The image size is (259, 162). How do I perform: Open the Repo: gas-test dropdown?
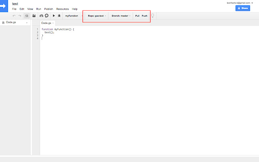(97, 16)
